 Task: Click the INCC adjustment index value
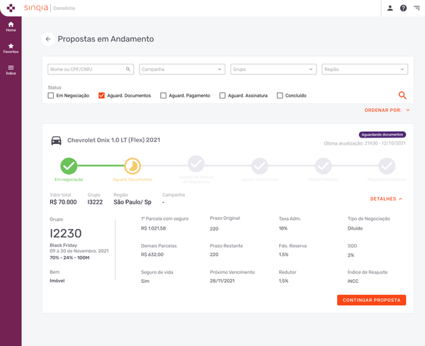(353, 281)
